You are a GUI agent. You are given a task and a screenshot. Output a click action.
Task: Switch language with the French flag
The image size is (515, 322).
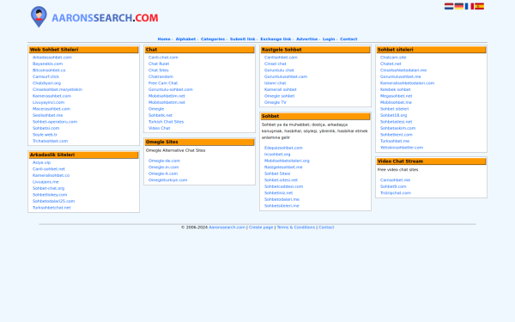pyautogui.click(x=469, y=6)
